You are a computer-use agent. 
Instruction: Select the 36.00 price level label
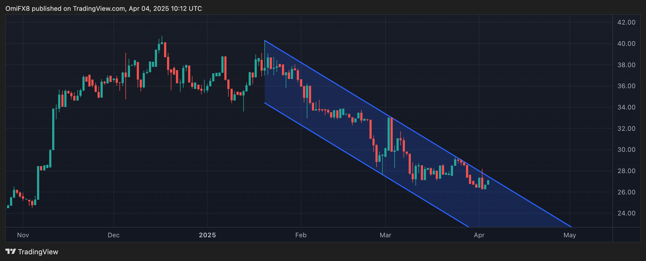[x=626, y=86]
